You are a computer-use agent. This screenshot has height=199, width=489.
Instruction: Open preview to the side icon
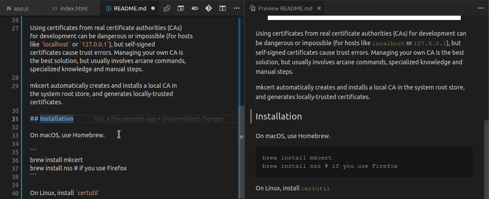tap(181, 8)
